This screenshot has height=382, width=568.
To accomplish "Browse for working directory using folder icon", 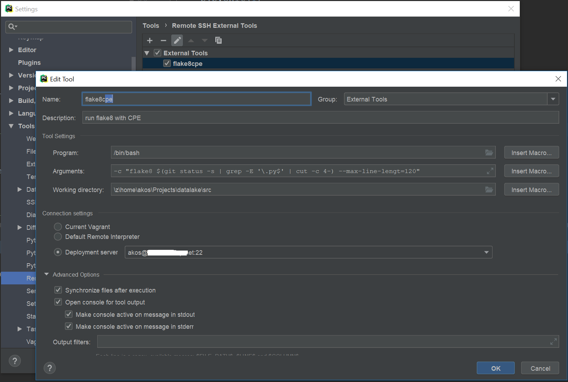I will 489,190.
